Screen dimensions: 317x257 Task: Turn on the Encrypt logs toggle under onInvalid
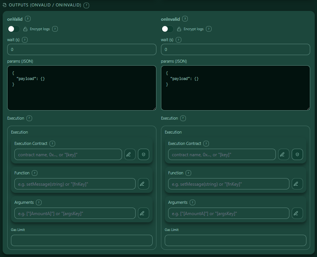pyautogui.click(x=167, y=29)
